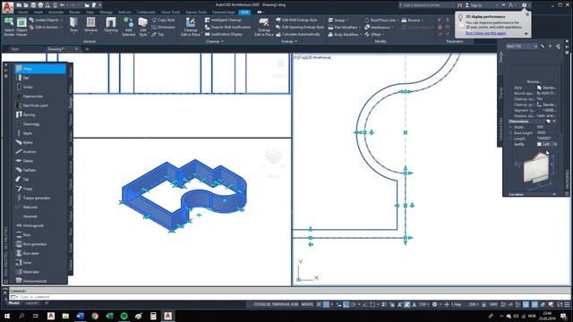This screenshot has height=322, width=573.
Task: Expand the Cleanup panel title
Action: (x=215, y=41)
